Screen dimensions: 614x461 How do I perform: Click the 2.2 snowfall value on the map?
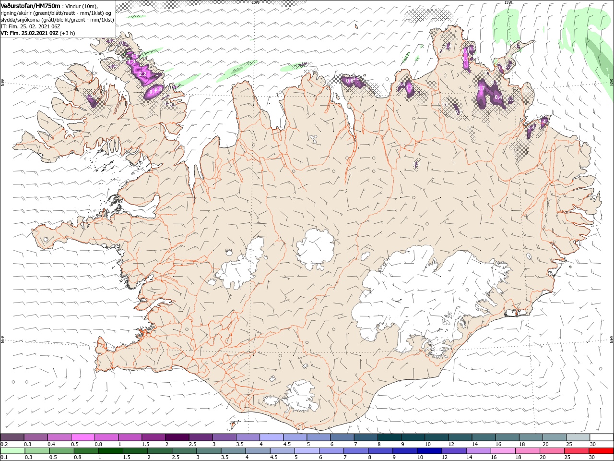pyautogui.click(x=142, y=74)
